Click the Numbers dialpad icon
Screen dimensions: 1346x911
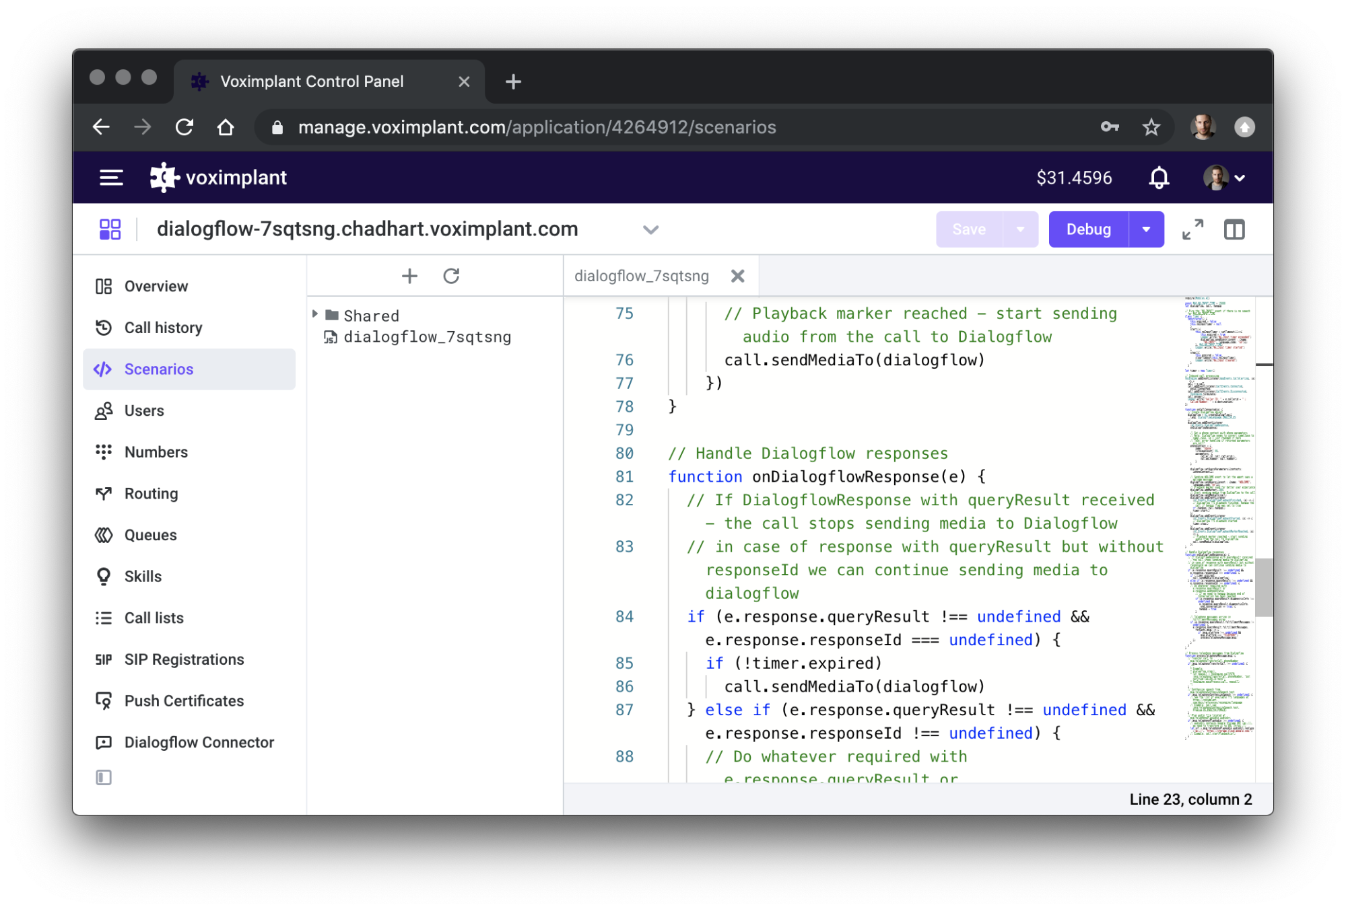pyautogui.click(x=103, y=452)
